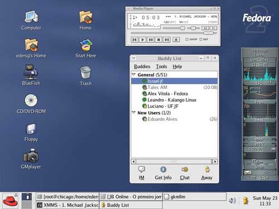
Task: Set status with the Away button
Action: (206, 173)
